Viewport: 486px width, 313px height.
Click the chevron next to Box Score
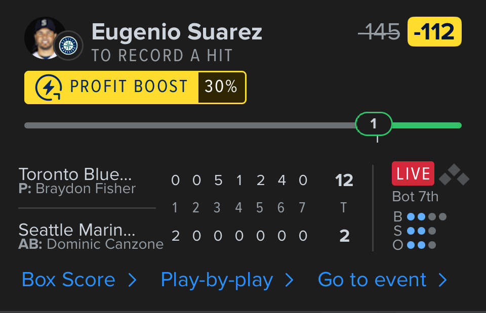[132, 280]
